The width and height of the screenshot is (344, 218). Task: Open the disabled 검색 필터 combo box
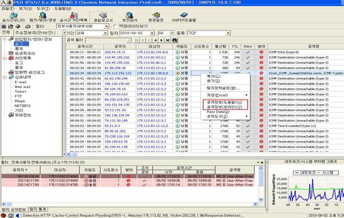pyautogui.click(x=108, y=40)
